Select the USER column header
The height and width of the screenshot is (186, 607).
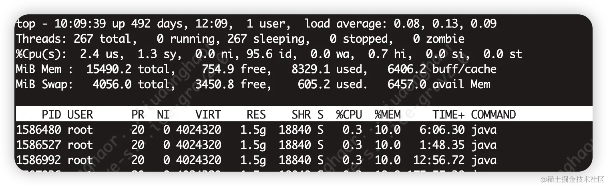(80, 115)
